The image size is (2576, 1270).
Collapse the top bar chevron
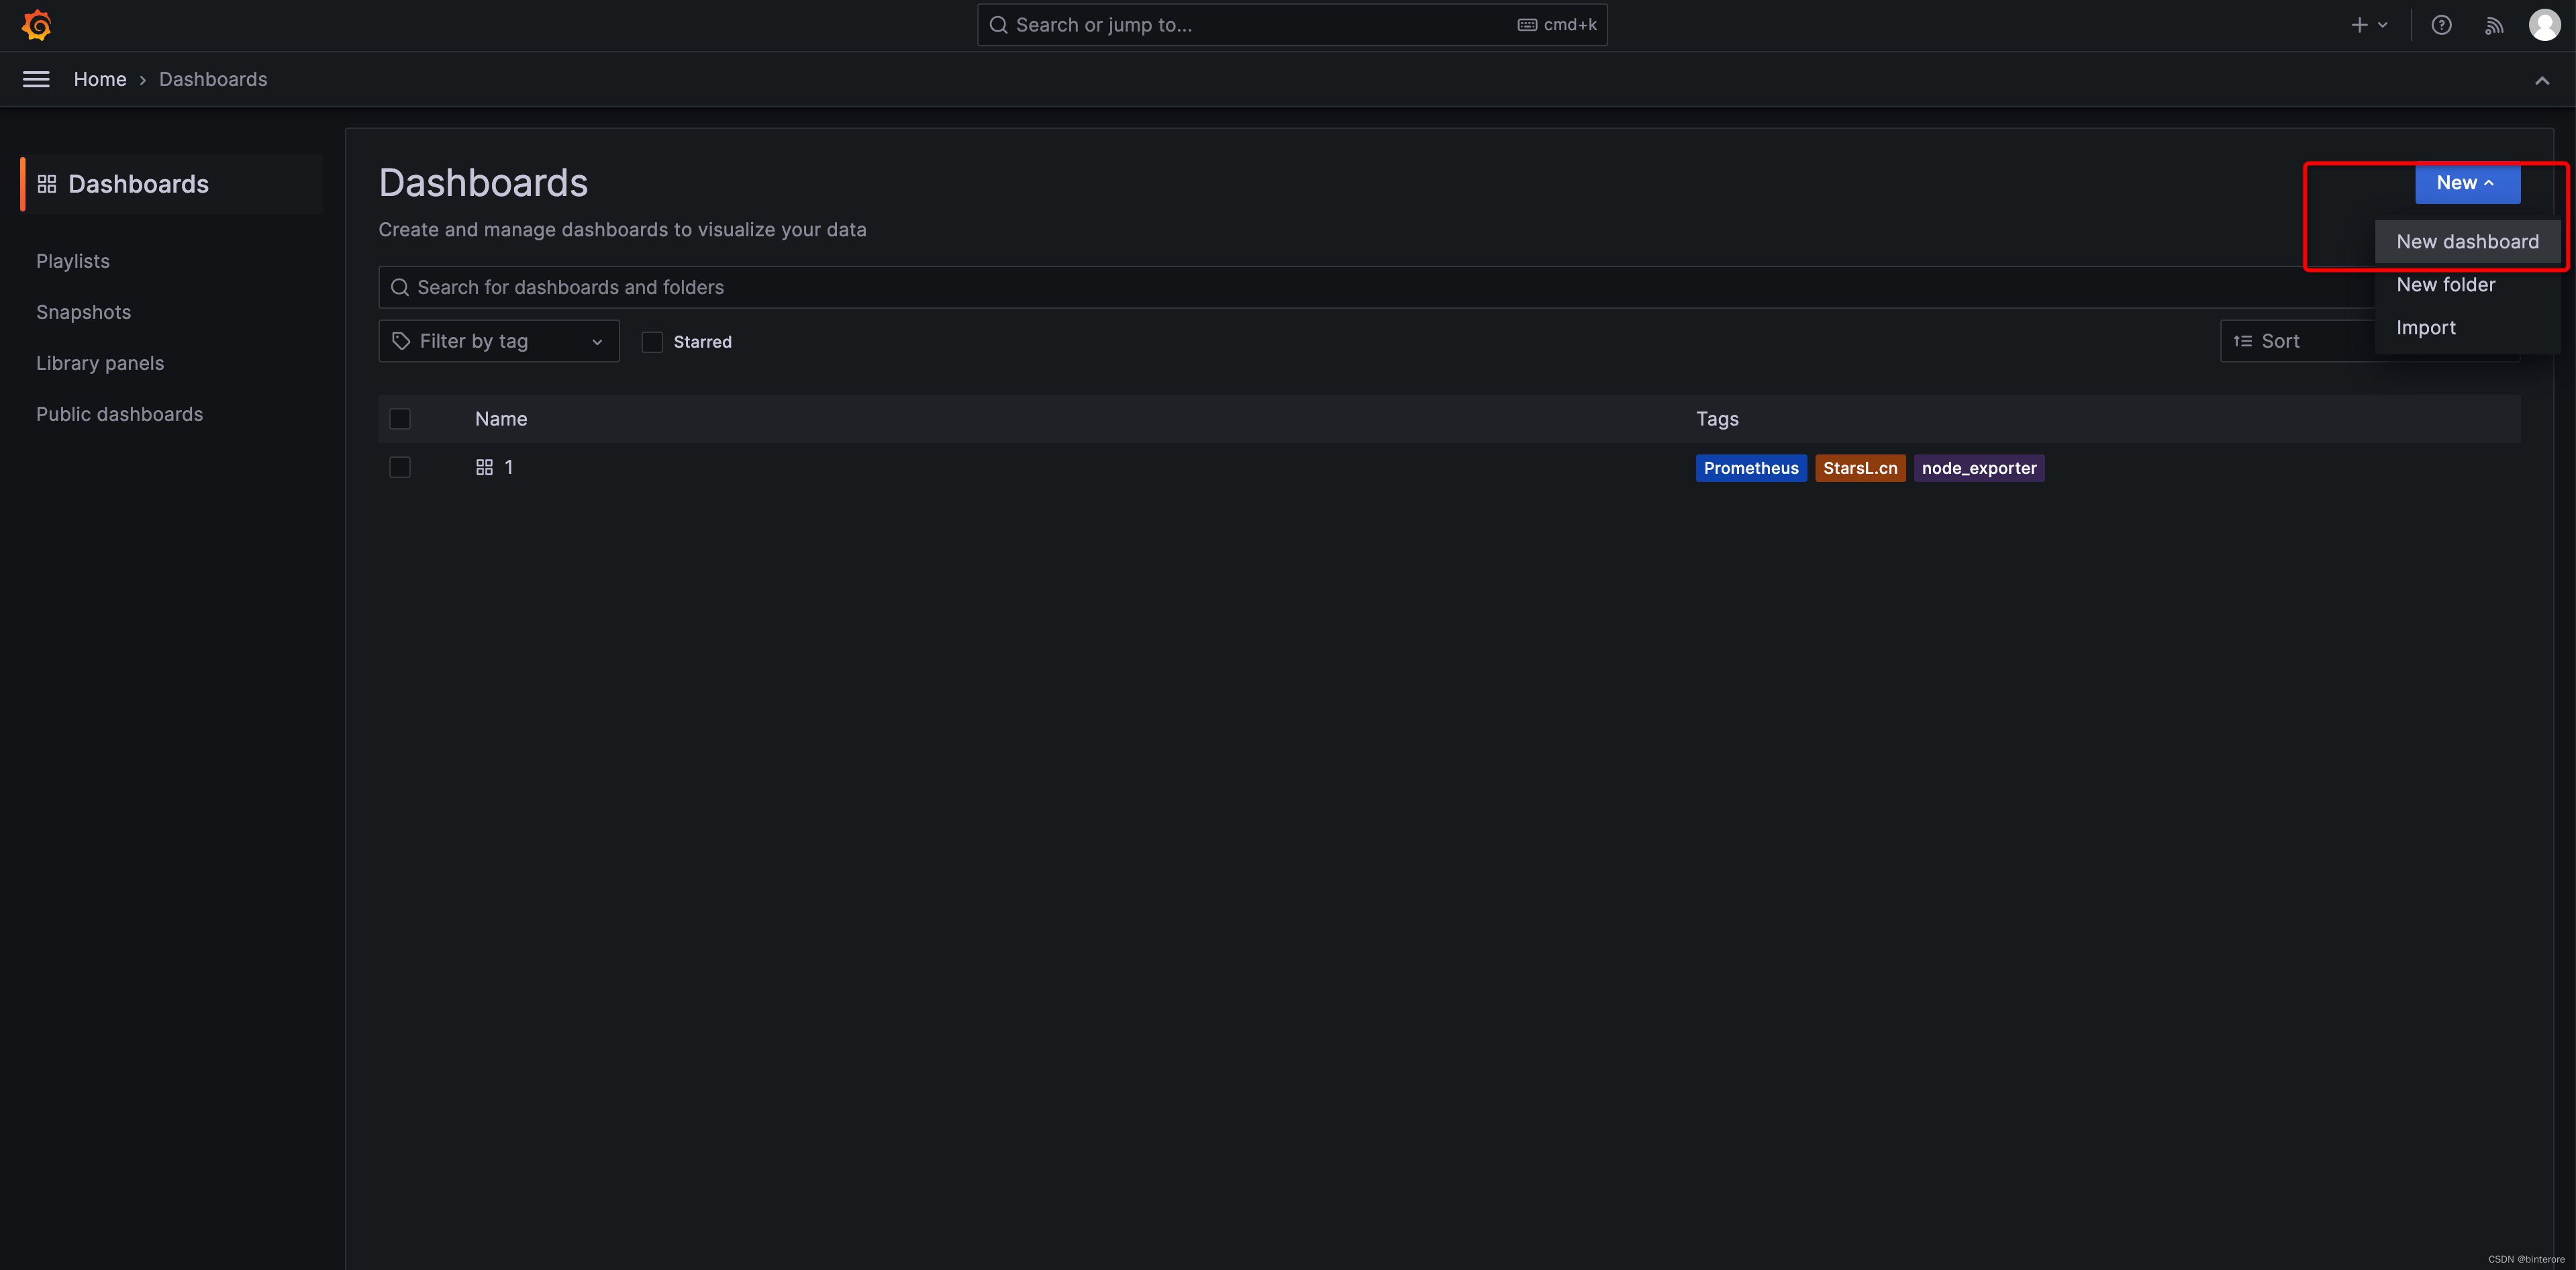point(2541,80)
